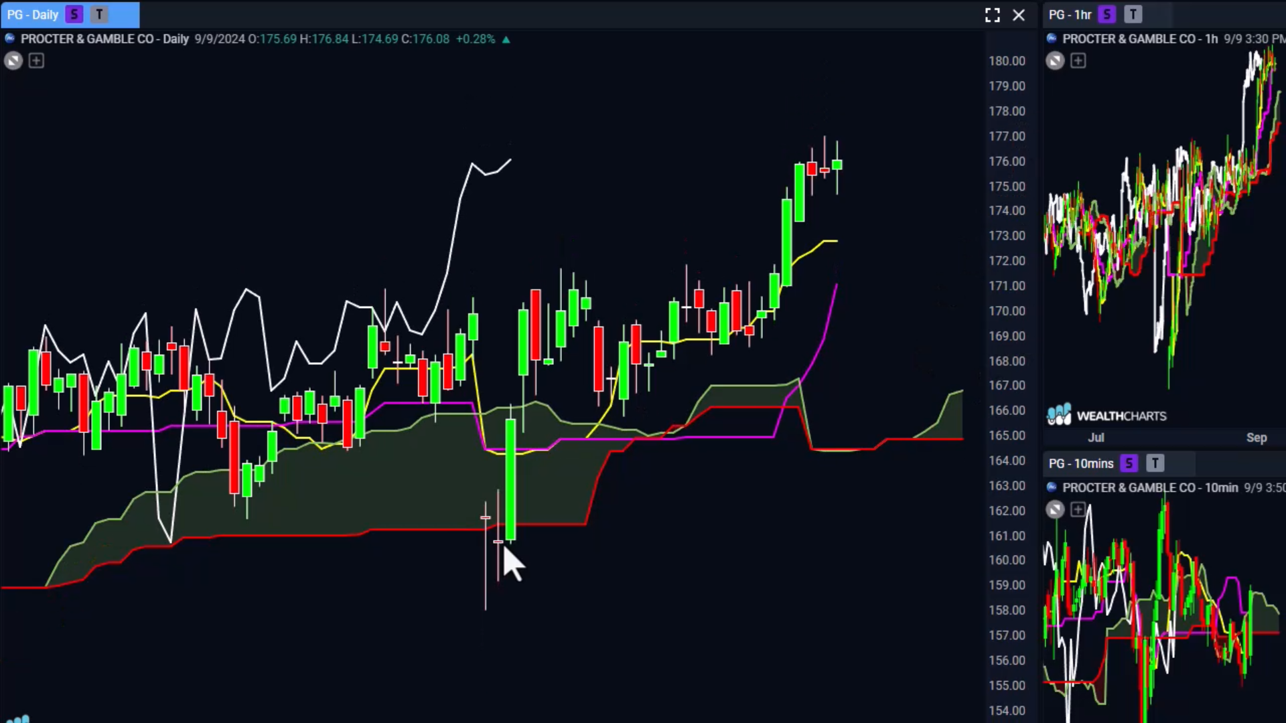Screen dimensions: 1286x723
Task: Add an indicator via 1hr chart plus icon
Action: [1078, 61]
